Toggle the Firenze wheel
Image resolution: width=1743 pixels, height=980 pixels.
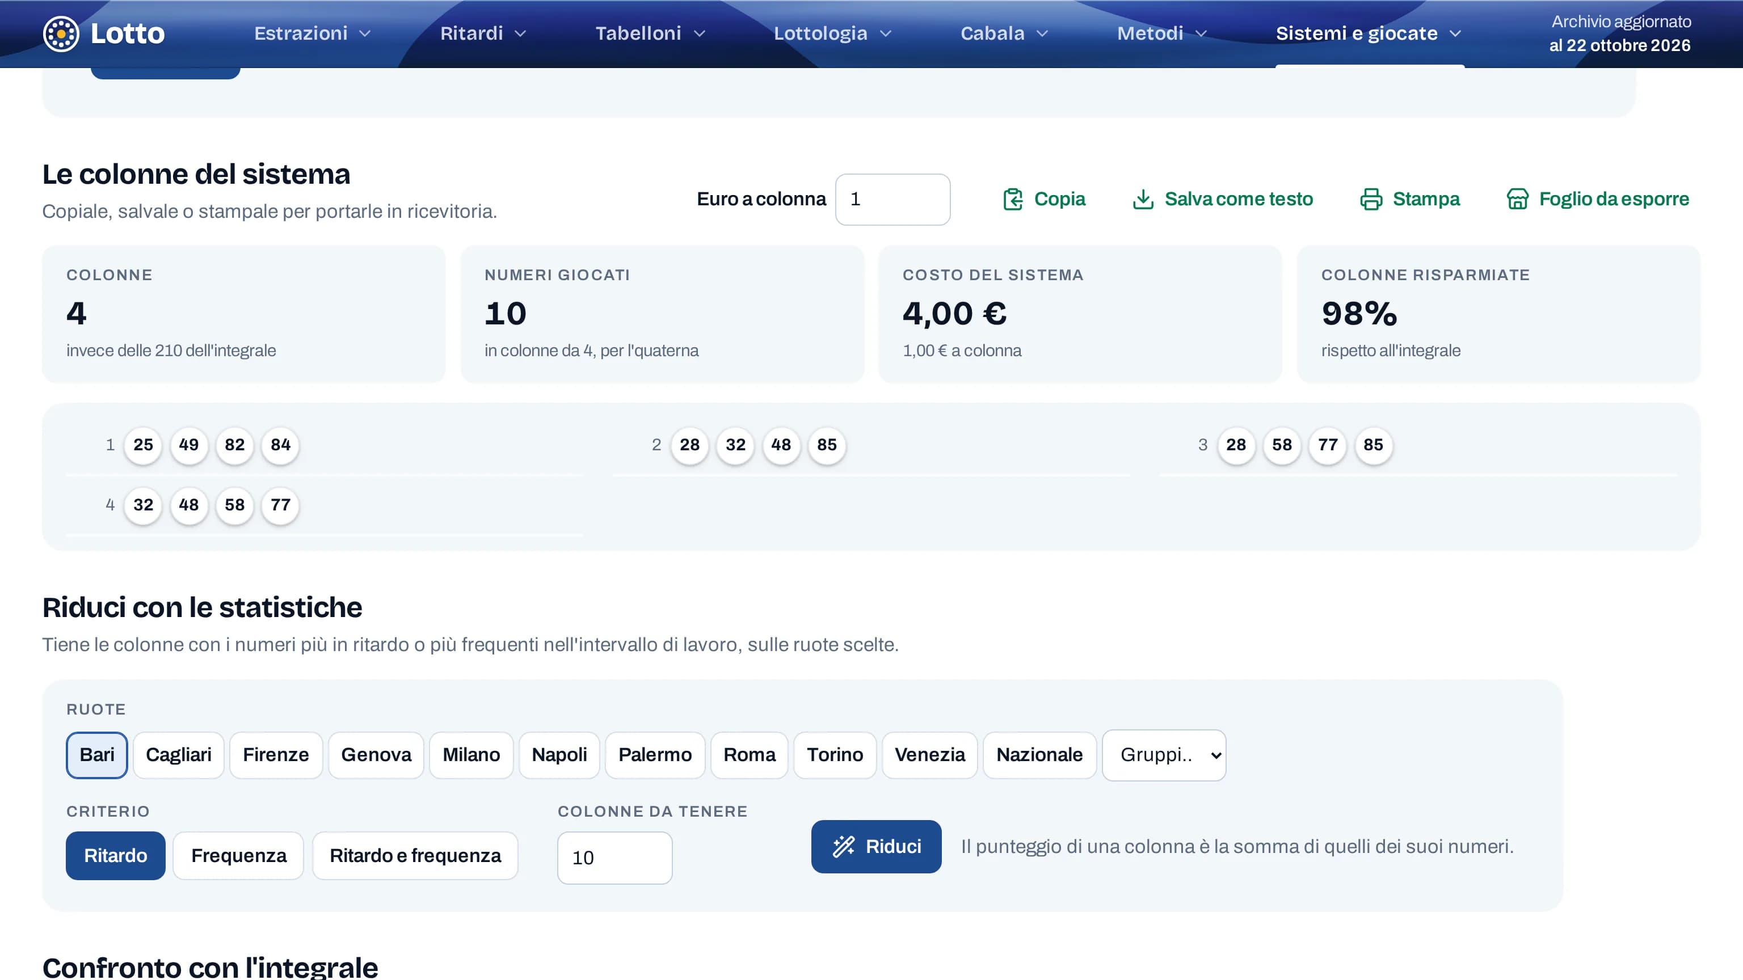point(275,755)
